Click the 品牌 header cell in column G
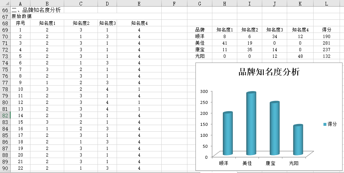The width and height of the screenshot is (344, 173). coord(200,30)
